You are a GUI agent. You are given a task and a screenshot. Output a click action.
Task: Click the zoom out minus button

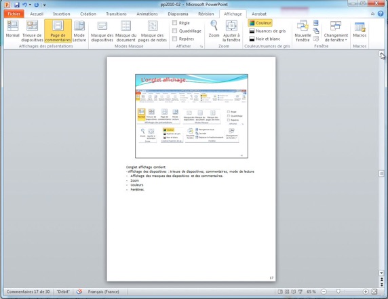324,292
